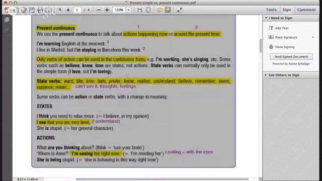This screenshot has height=181, width=322.
Task: Select the '(I understand)' purple annotation
Action: coord(106,121)
